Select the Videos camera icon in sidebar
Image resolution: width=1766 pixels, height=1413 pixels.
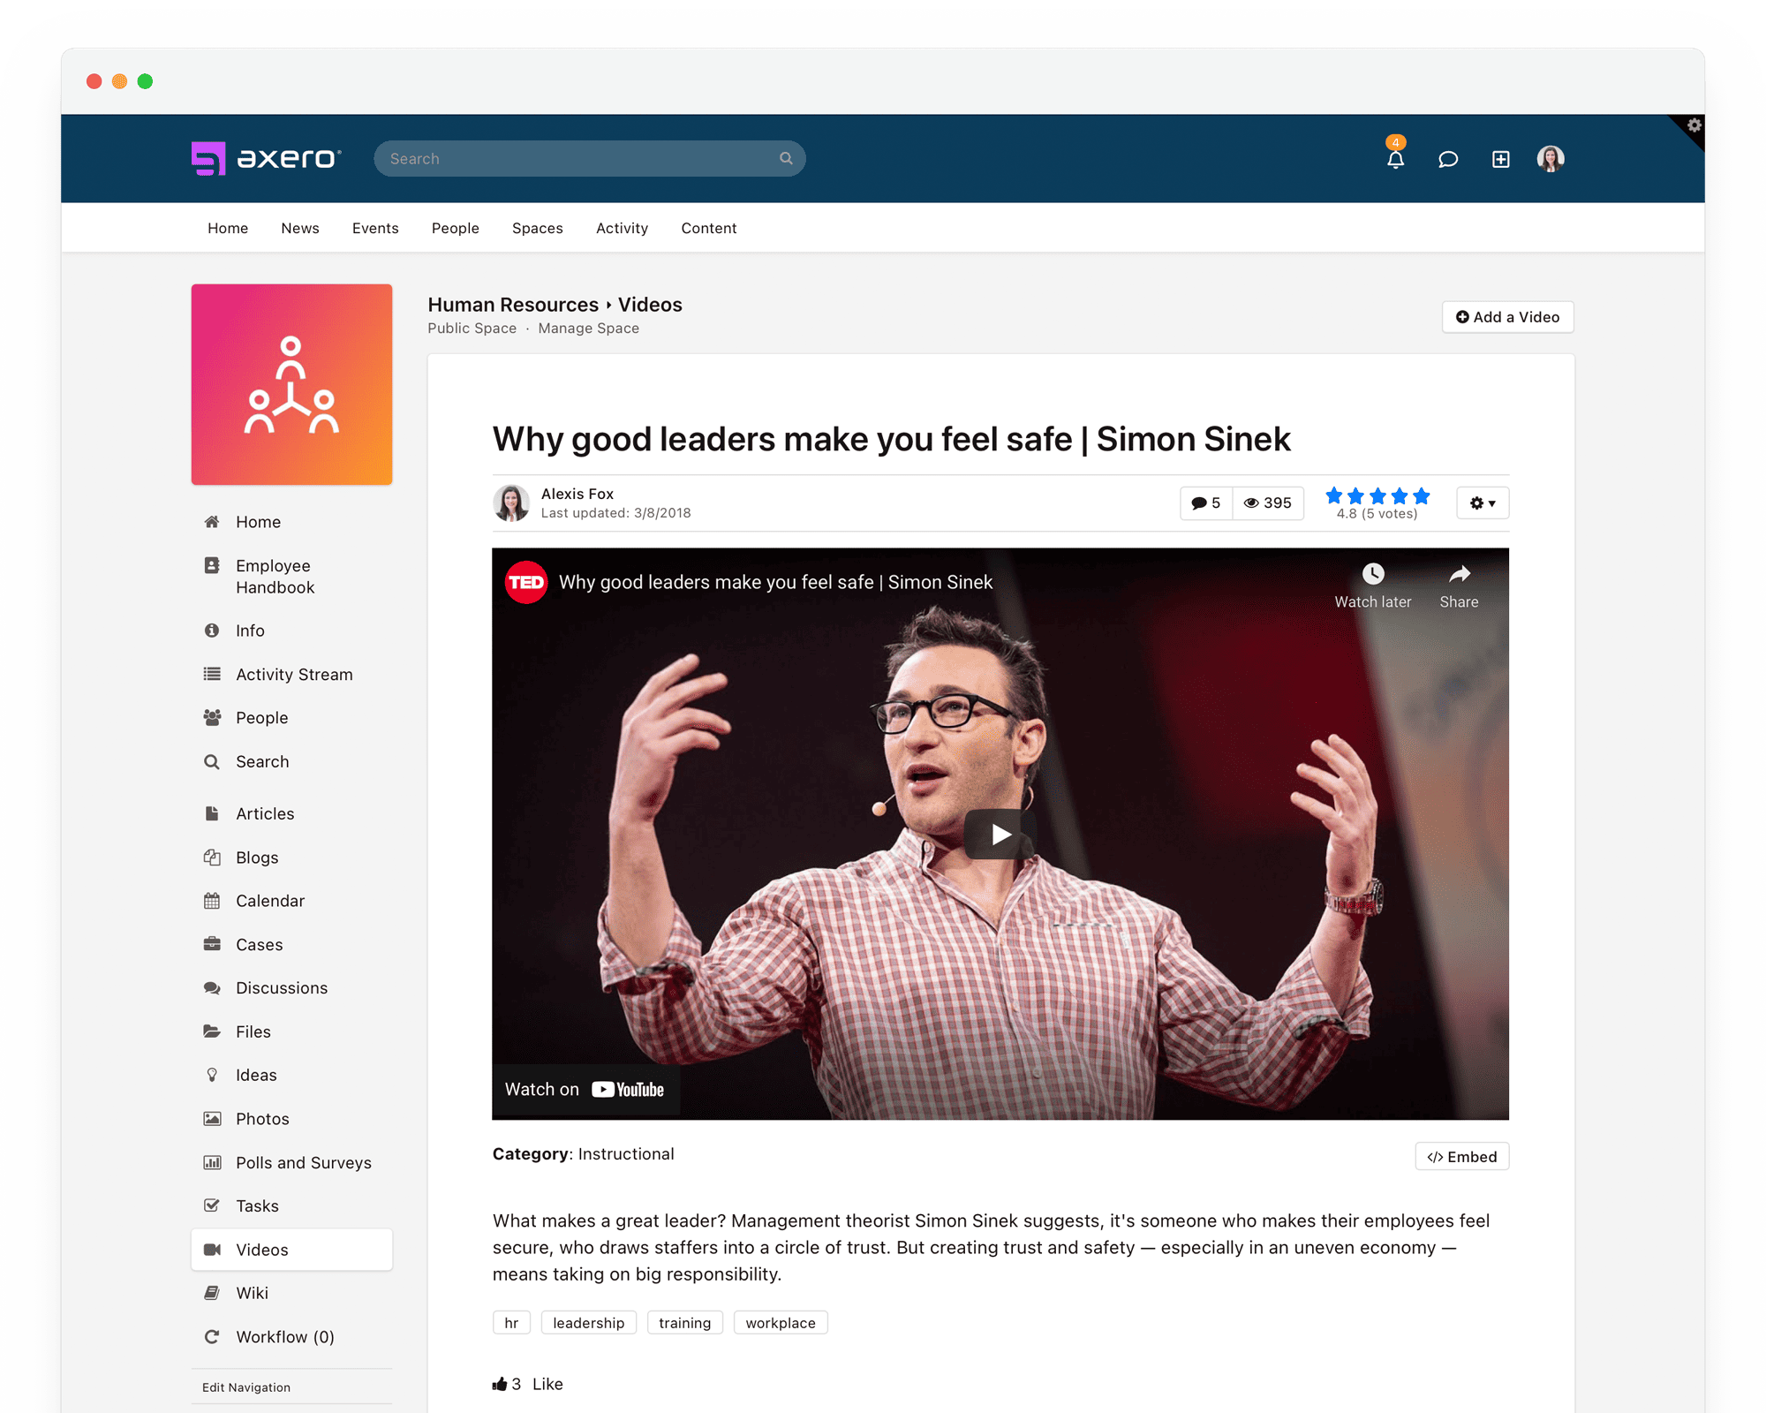pos(213,1249)
